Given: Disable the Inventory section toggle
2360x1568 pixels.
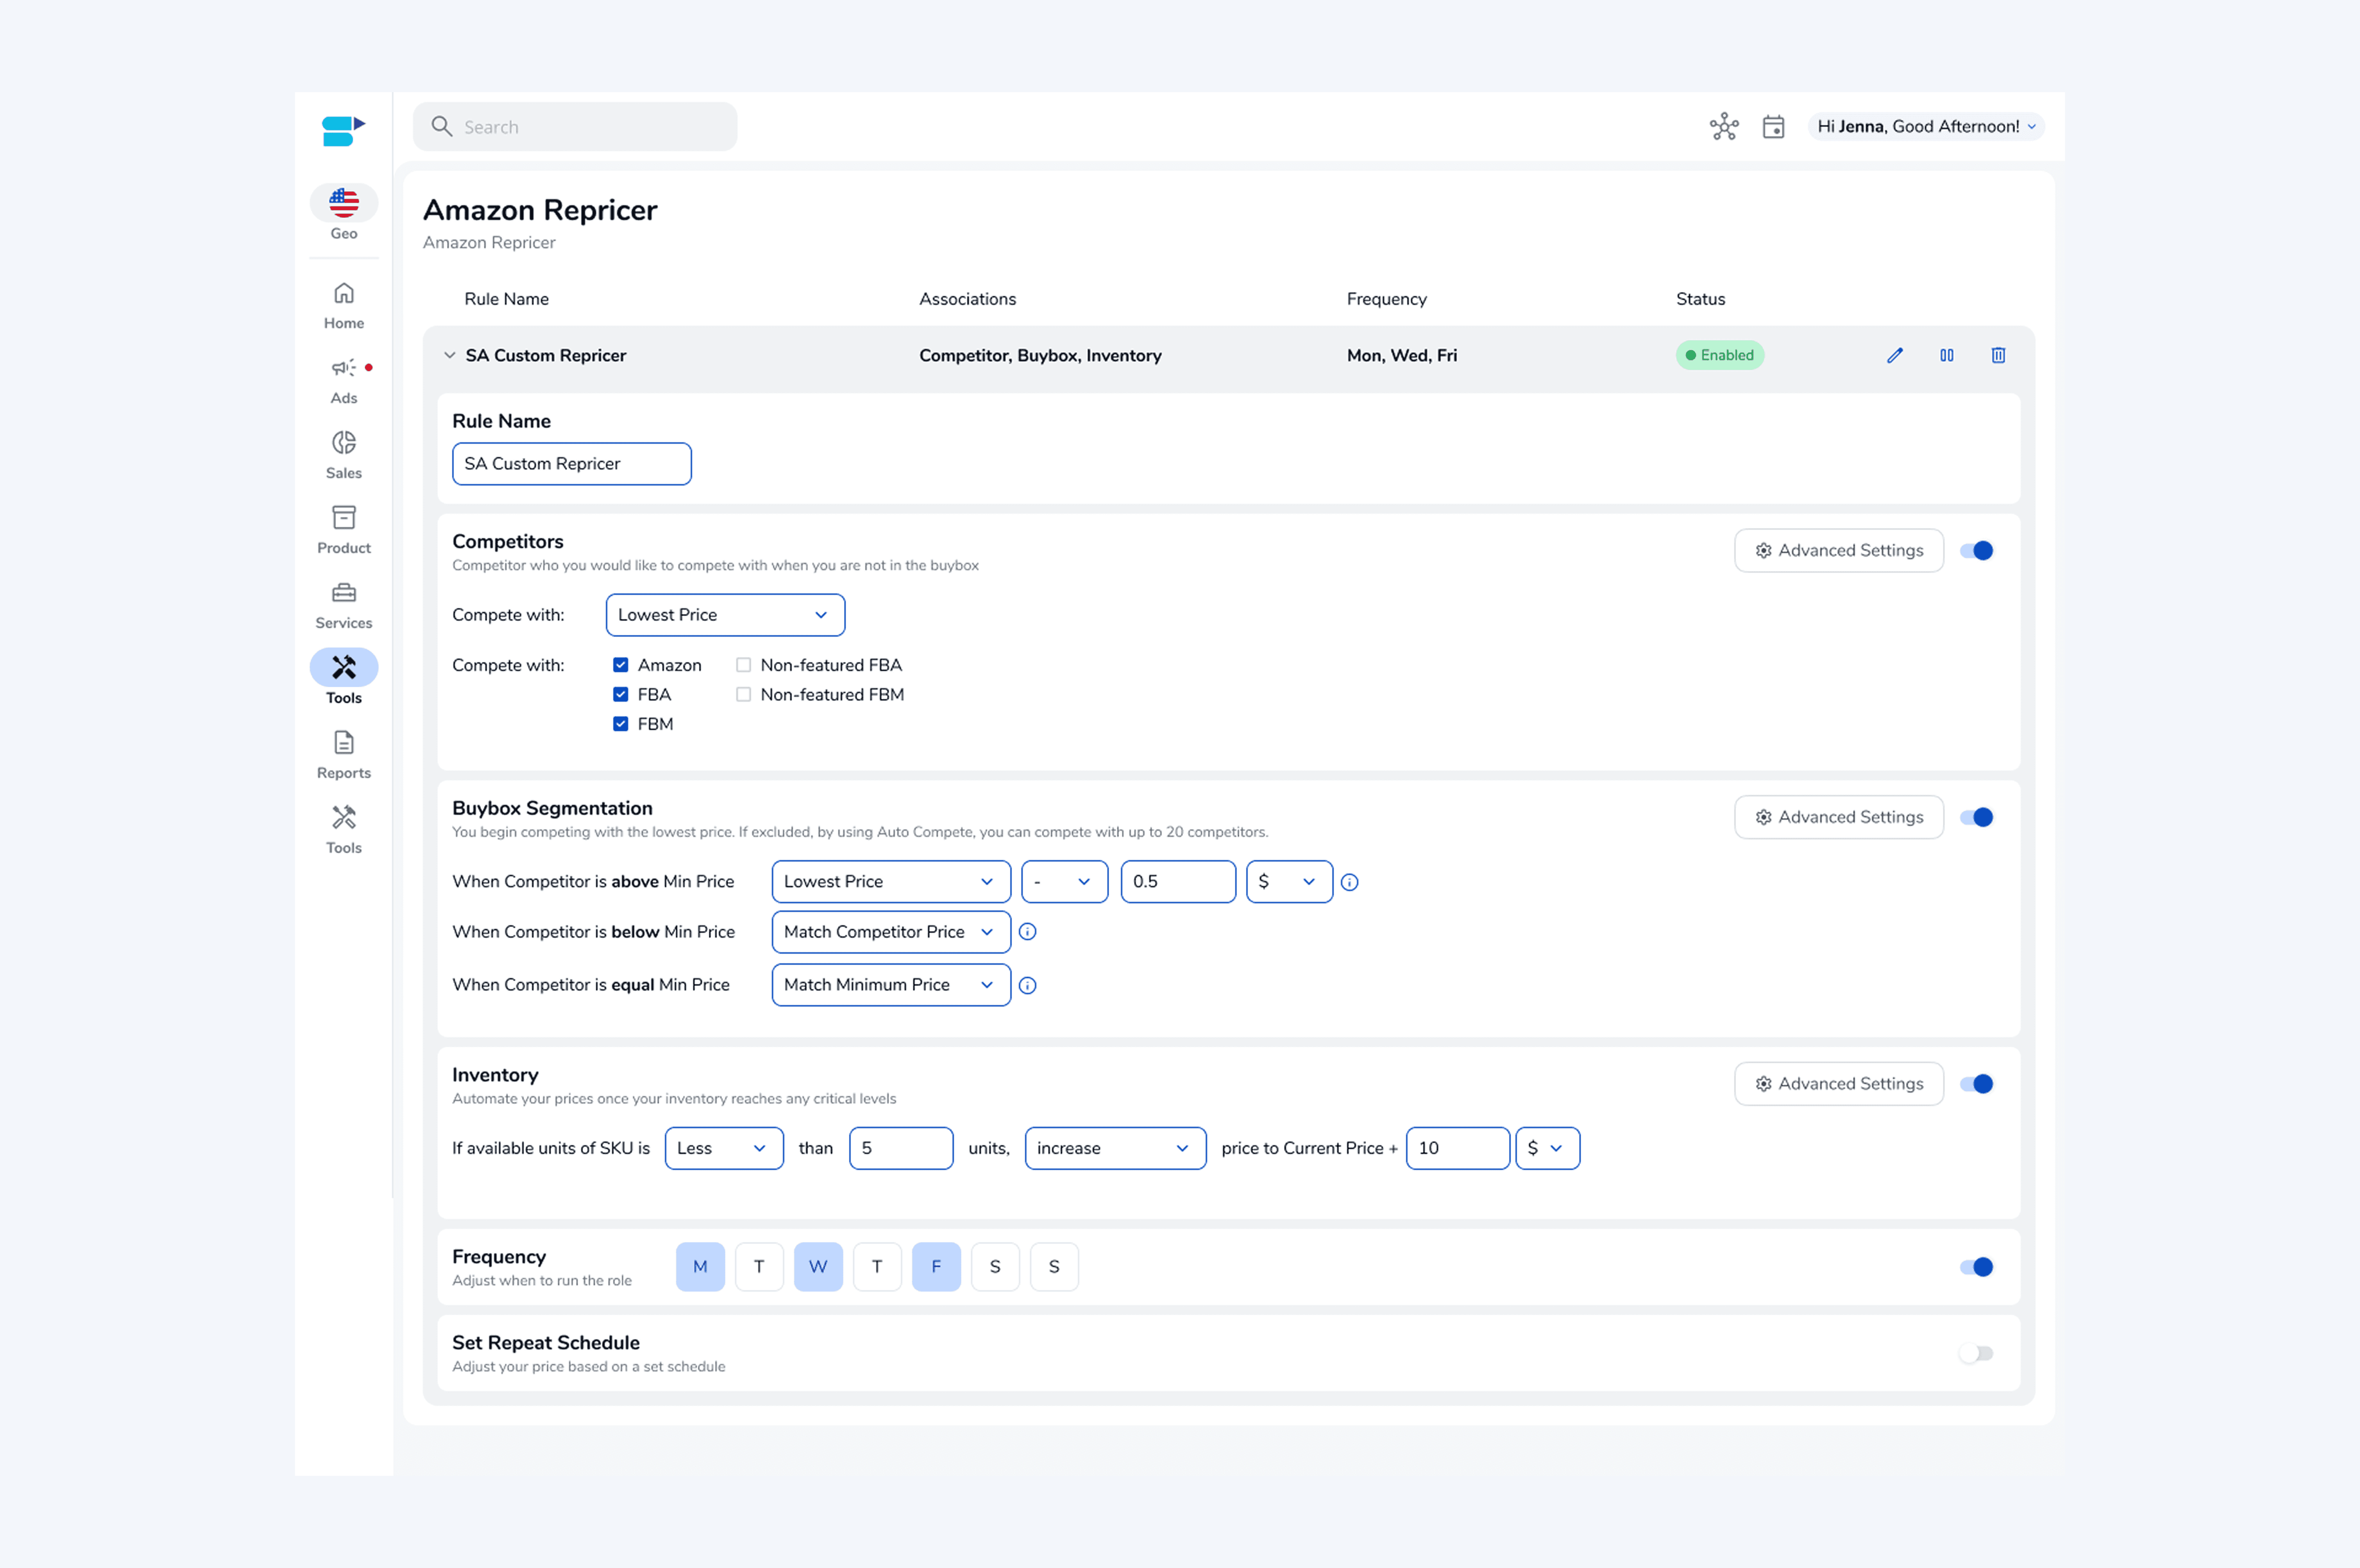Looking at the screenshot, I should (1976, 1084).
